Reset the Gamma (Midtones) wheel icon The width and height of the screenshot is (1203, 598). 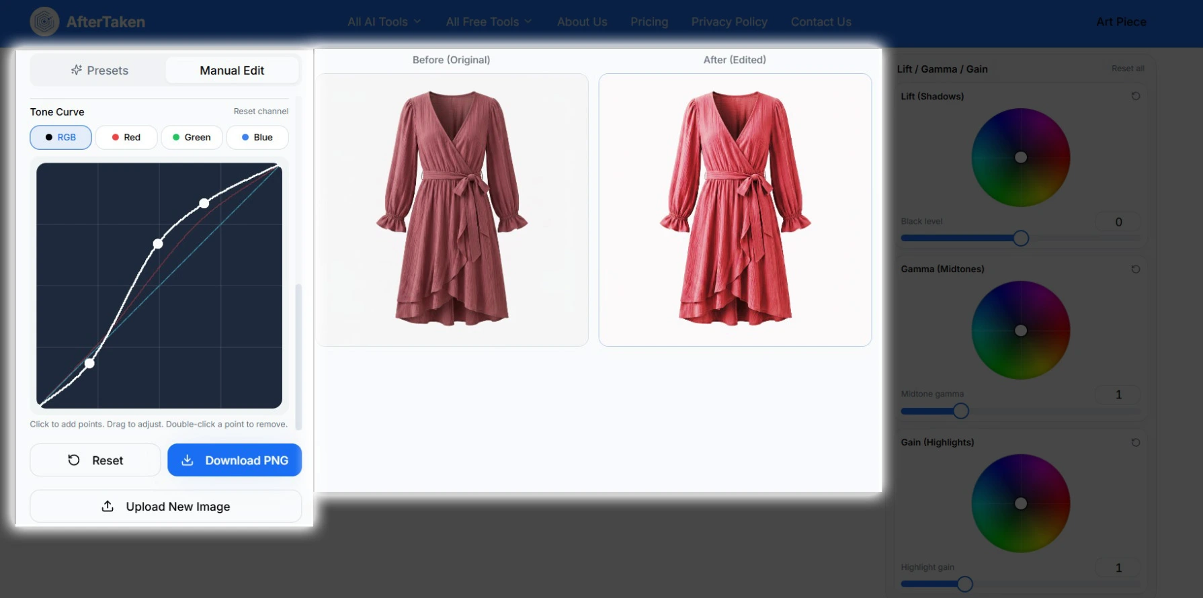pos(1136,269)
